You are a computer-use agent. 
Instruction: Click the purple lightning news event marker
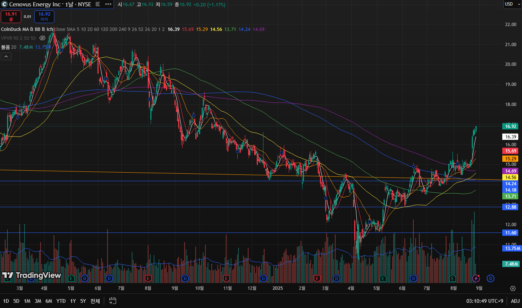pyautogui.click(x=476, y=278)
